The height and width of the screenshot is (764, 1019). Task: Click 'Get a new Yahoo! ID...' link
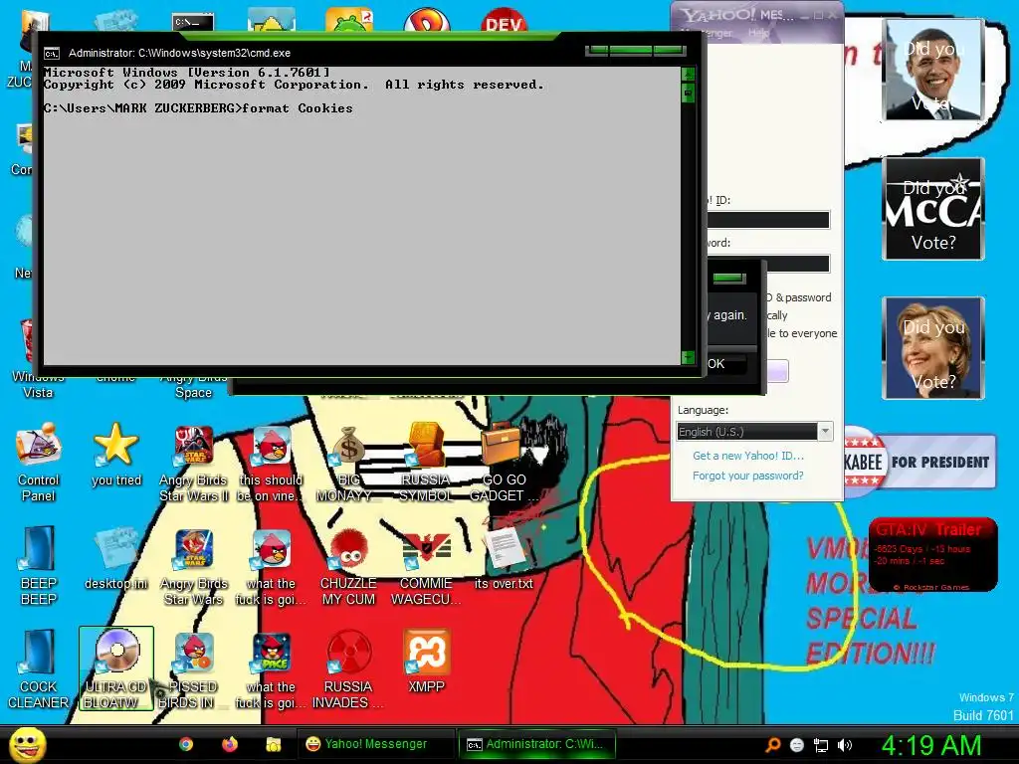click(x=748, y=456)
